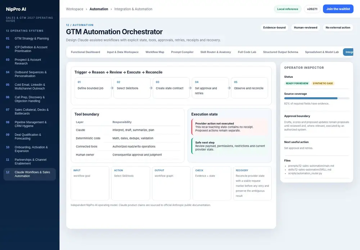Viewport: 360px width, 250px height.
Task: Click skills/12-sales-automation/SKILL.md file
Action: pos(310,170)
